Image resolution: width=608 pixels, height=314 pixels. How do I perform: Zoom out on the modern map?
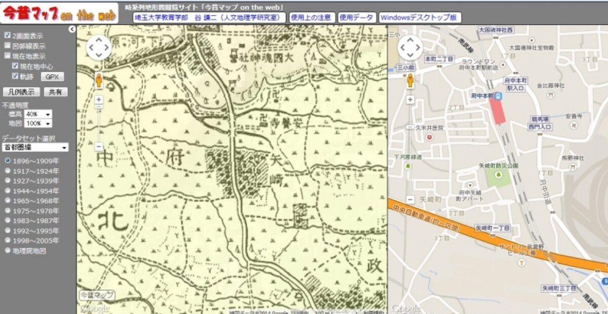tap(410, 199)
